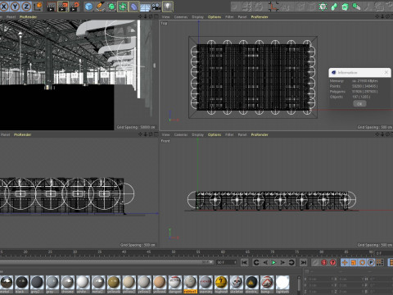Toggle Autokeying red button

click(x=324, y=262)
